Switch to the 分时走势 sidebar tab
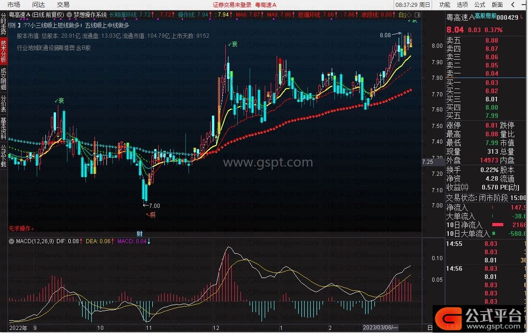 pos(3,24)
